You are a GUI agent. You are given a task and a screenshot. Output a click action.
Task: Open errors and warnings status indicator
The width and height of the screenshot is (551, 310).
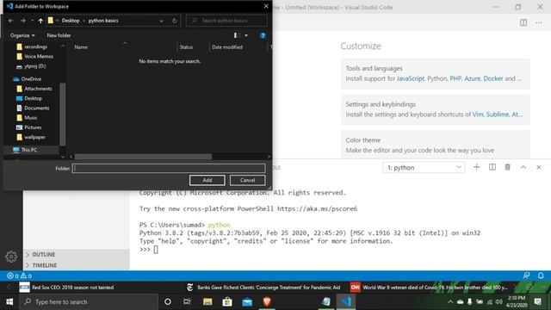(x=20, y=276)
